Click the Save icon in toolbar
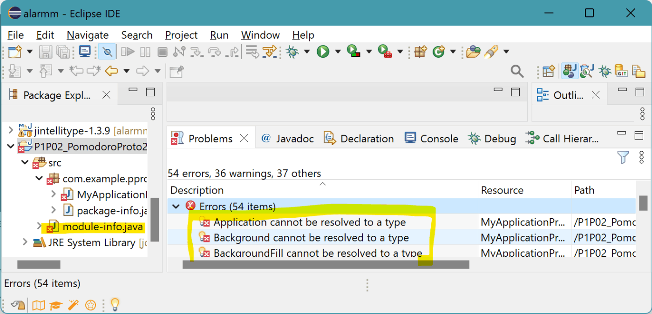The width and height of the screenshot is (652, 314). tap(46, 51)
